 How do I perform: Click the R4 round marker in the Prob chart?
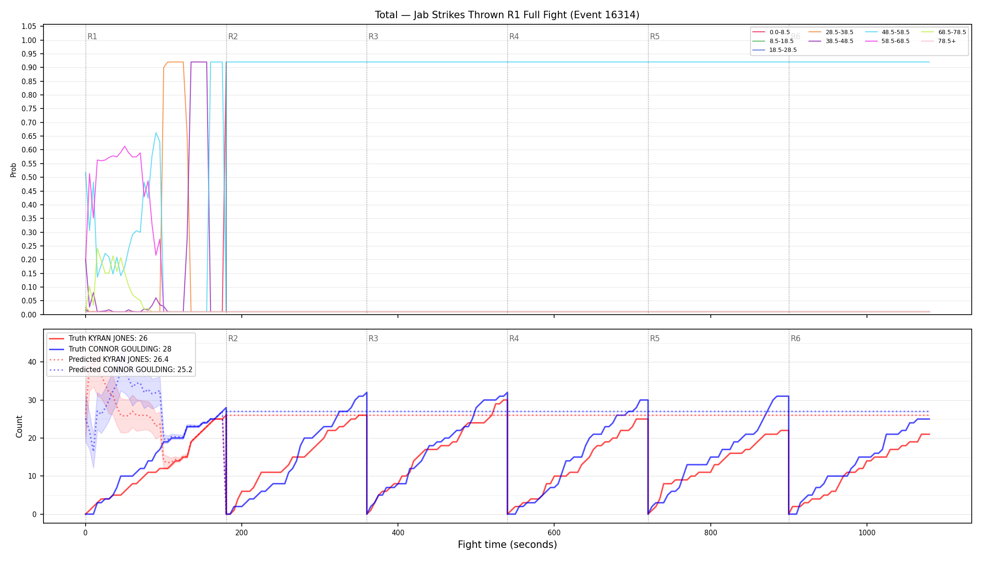click(514, 36)
